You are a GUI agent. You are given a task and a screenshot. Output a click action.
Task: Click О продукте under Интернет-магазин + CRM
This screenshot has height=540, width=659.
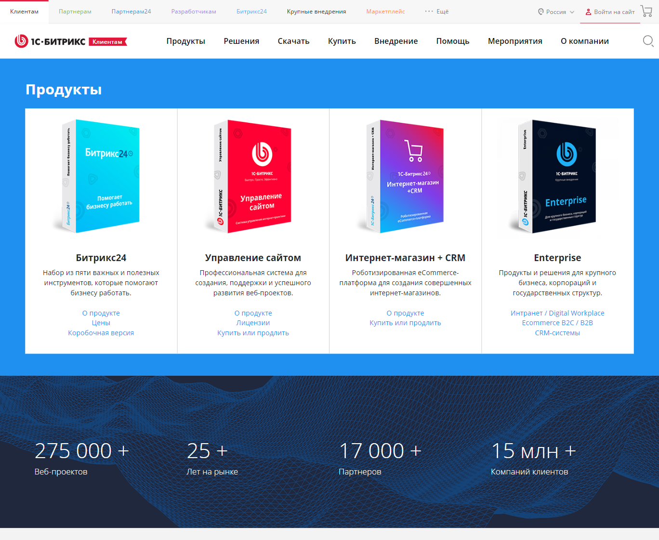(x=405, y=313)
